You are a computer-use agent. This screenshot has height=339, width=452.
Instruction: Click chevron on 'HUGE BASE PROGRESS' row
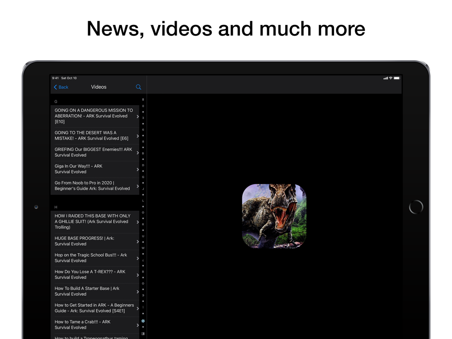click(x=137, y=241)
